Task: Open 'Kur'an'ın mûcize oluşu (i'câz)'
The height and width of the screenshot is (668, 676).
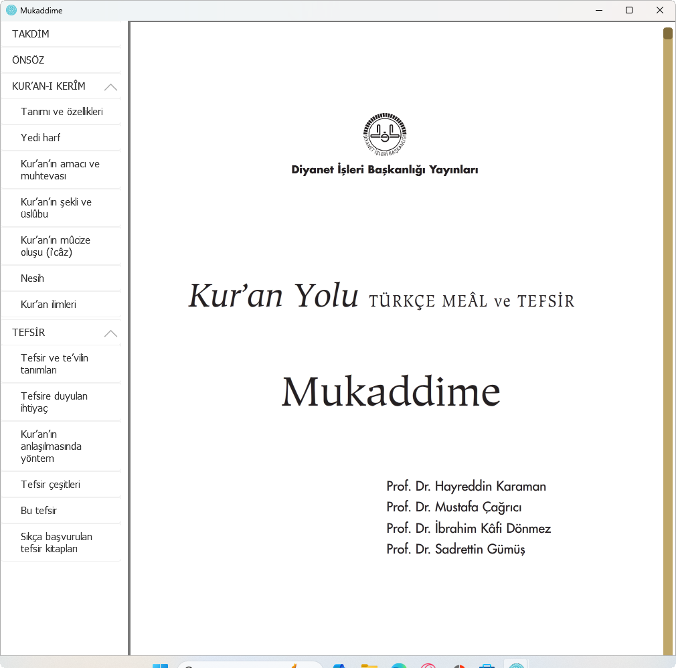Action: coord(61,246)
